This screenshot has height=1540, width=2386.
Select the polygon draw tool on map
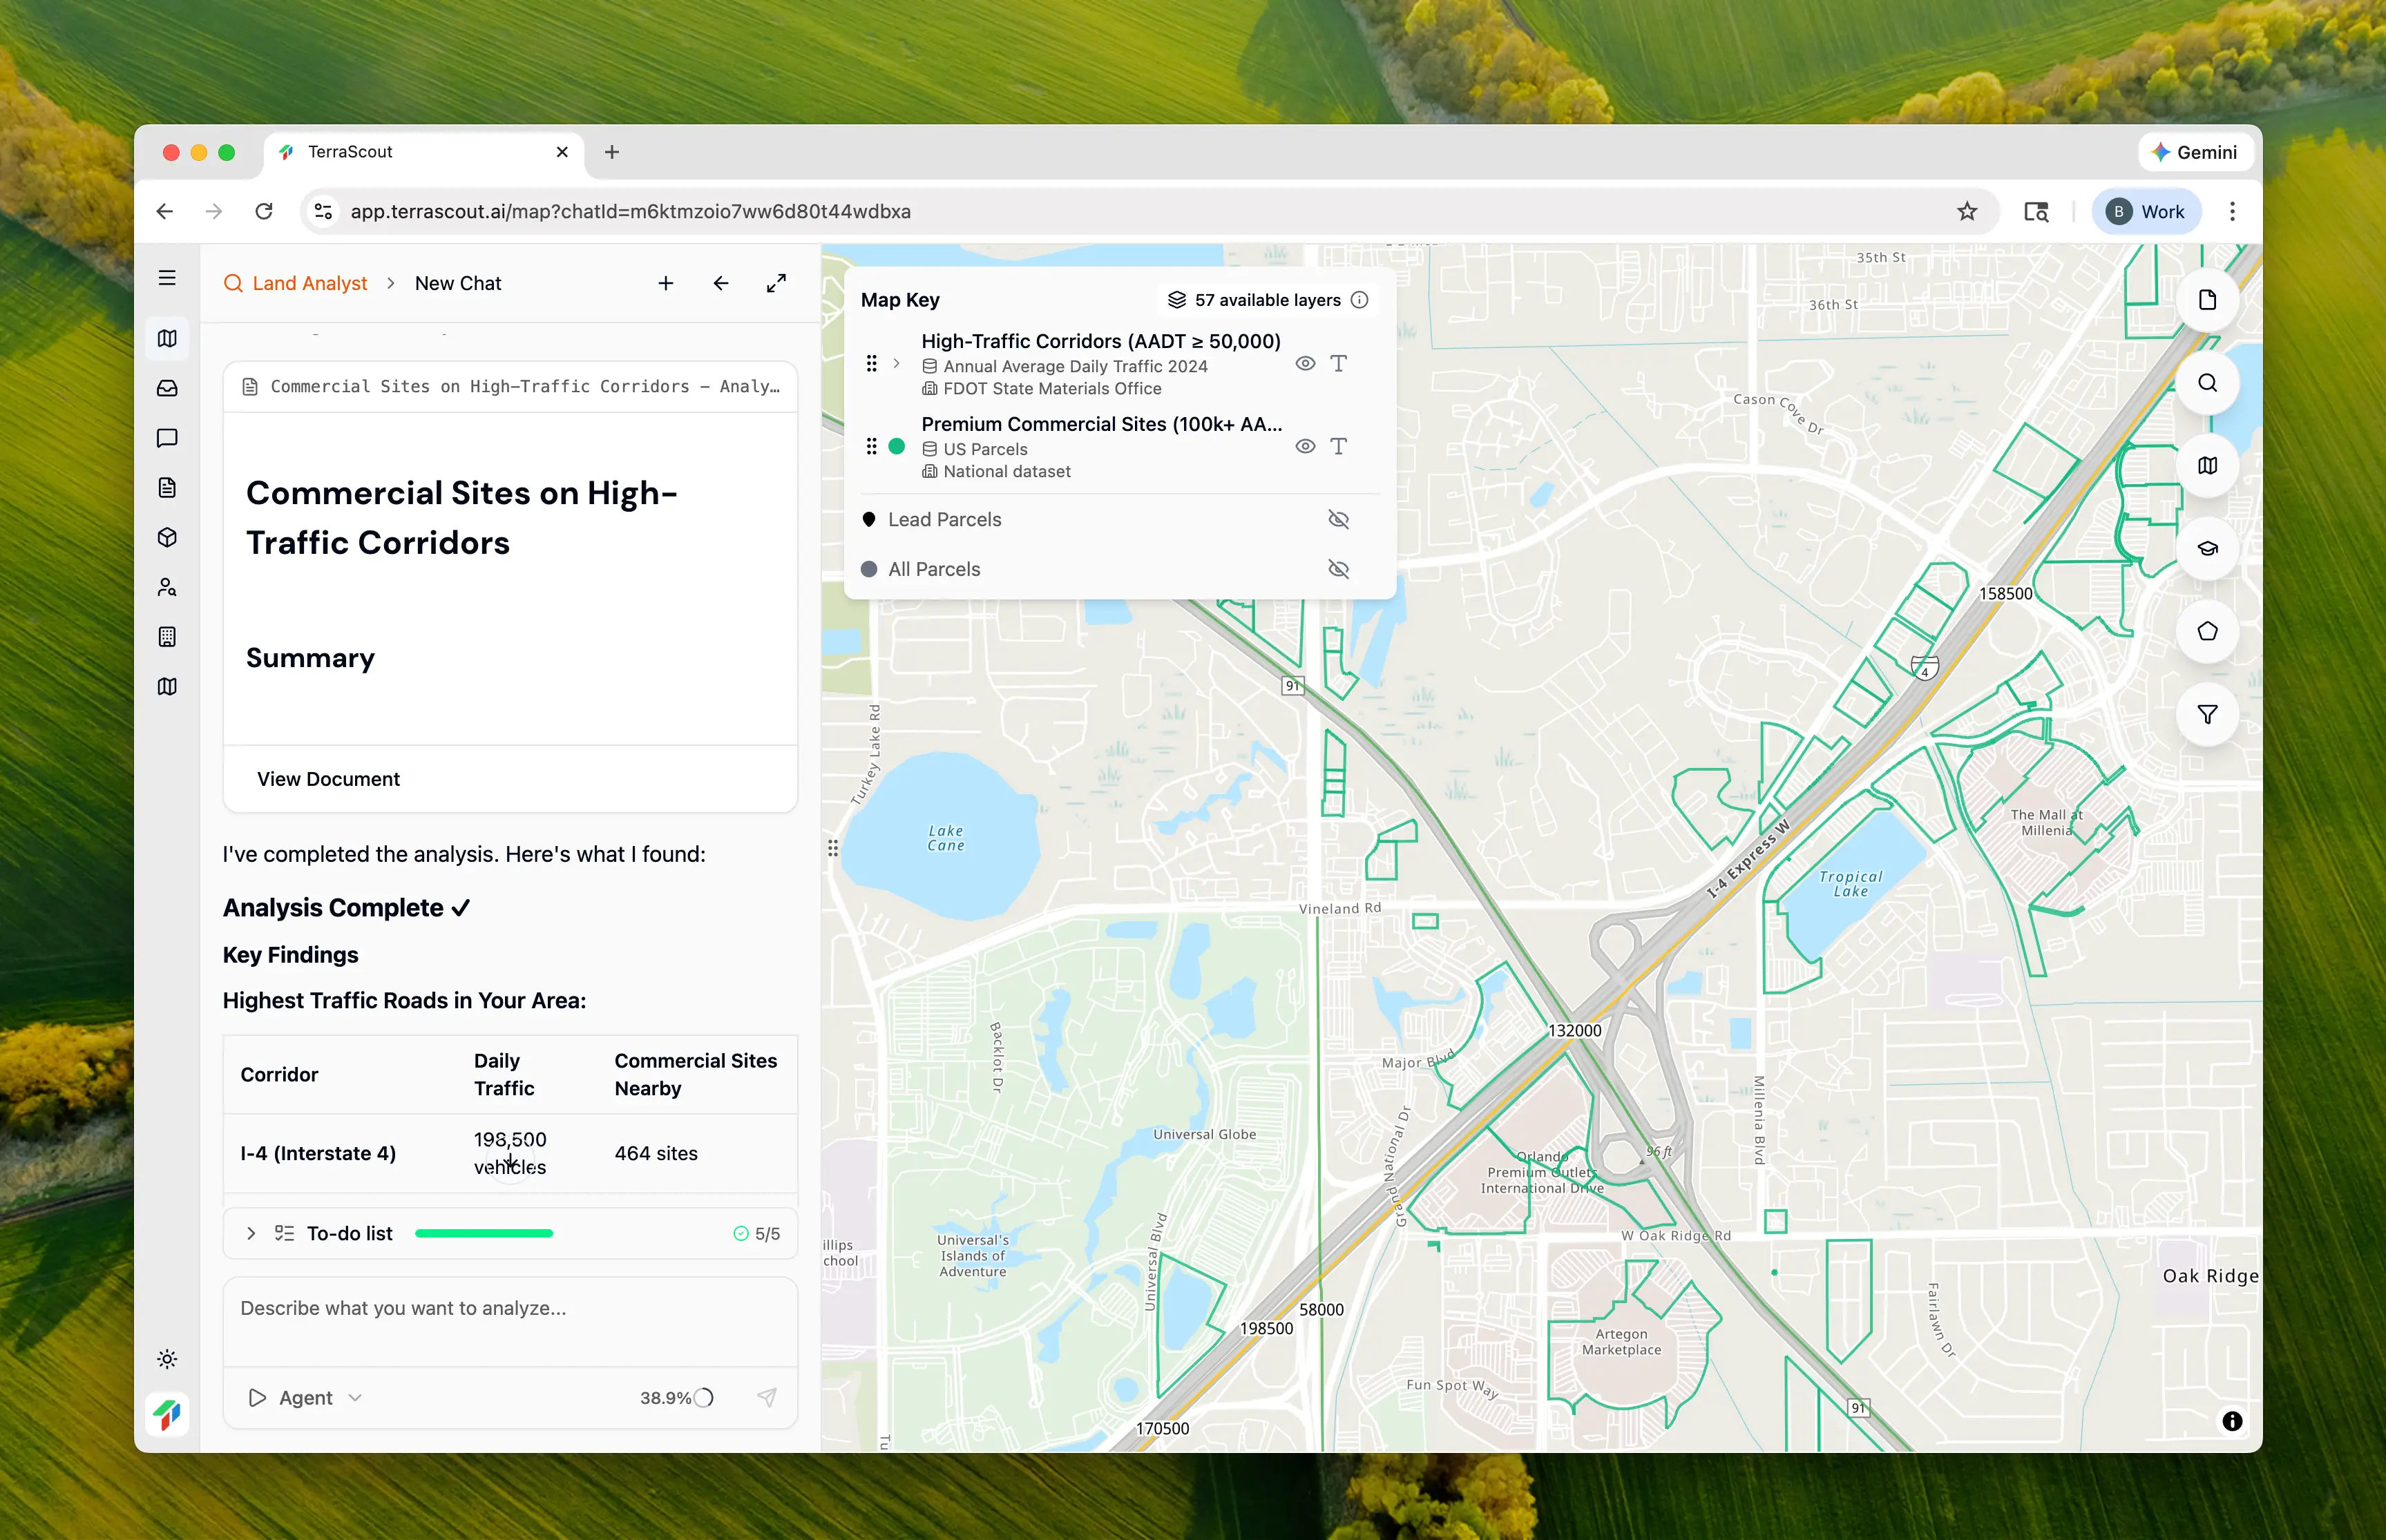pos(2207,632)
